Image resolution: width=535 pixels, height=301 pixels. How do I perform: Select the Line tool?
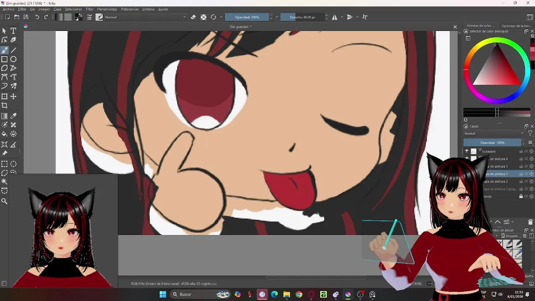click(x=13, y=50)
